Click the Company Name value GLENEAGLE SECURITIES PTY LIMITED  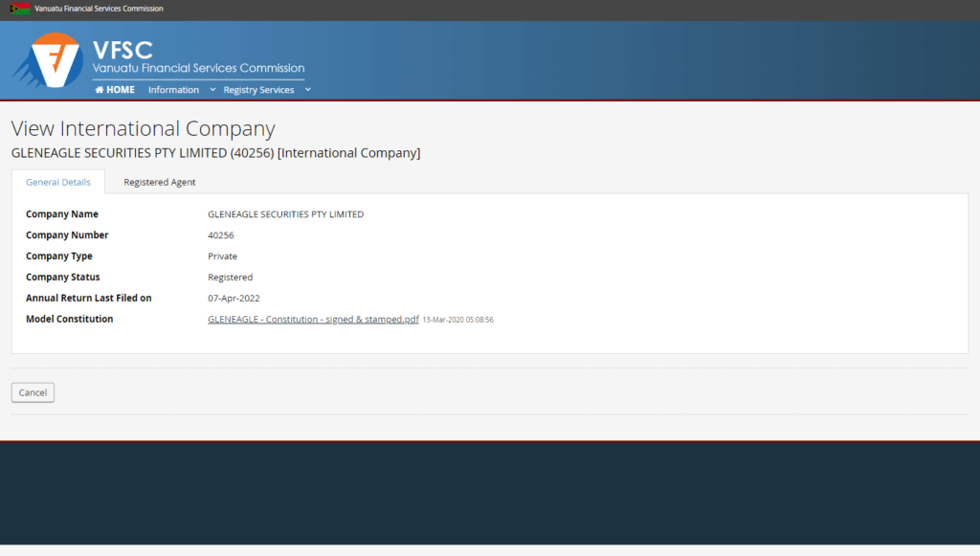(x=285, y=214)
